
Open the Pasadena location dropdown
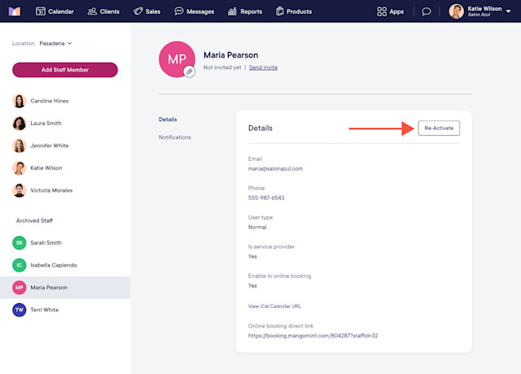pyautogui.click(x=55, y=43)
